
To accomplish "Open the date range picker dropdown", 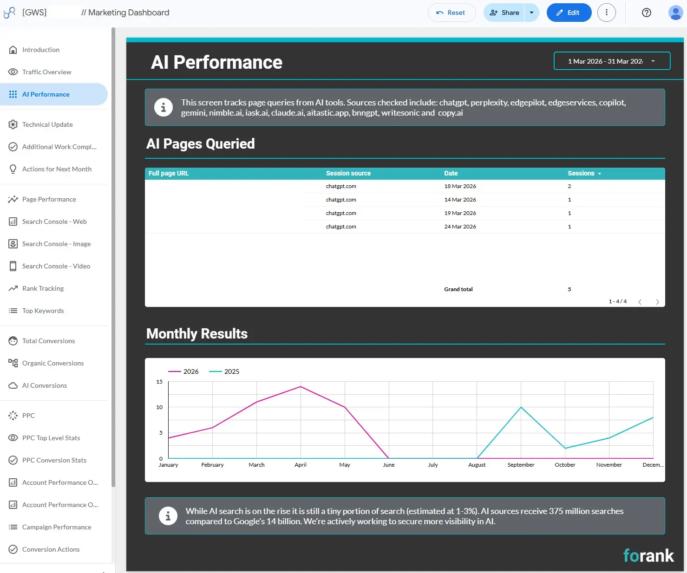I will (x=612, y=61).
